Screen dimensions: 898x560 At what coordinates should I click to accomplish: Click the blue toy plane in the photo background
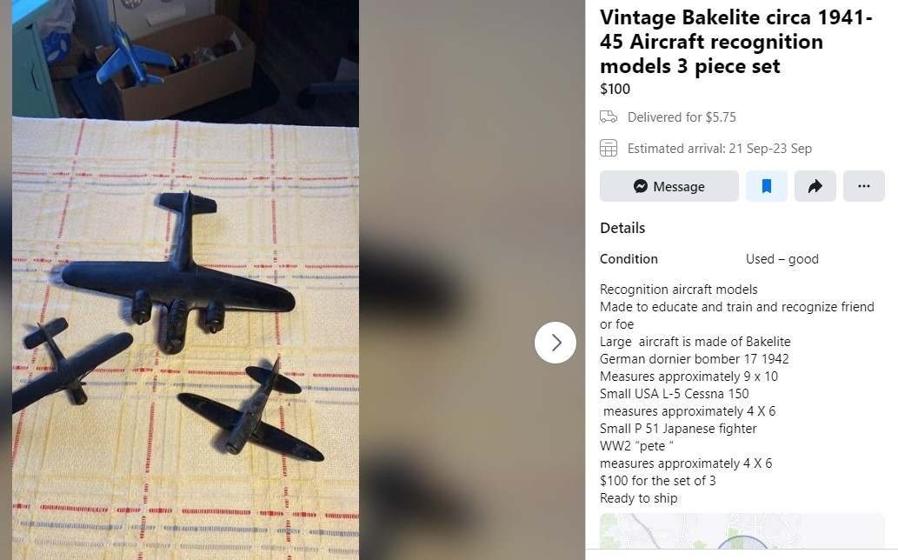pyautogui.click(x=136, y=57)
